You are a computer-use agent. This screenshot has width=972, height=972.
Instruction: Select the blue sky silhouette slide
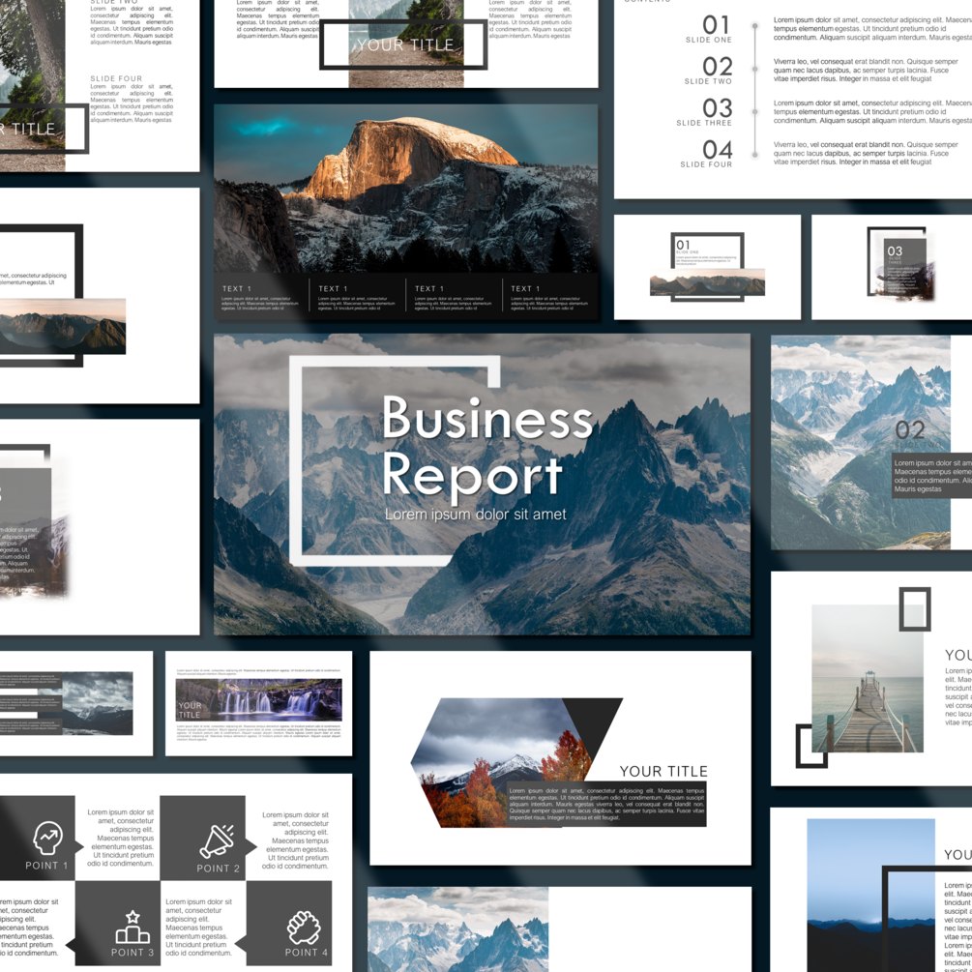871,890
